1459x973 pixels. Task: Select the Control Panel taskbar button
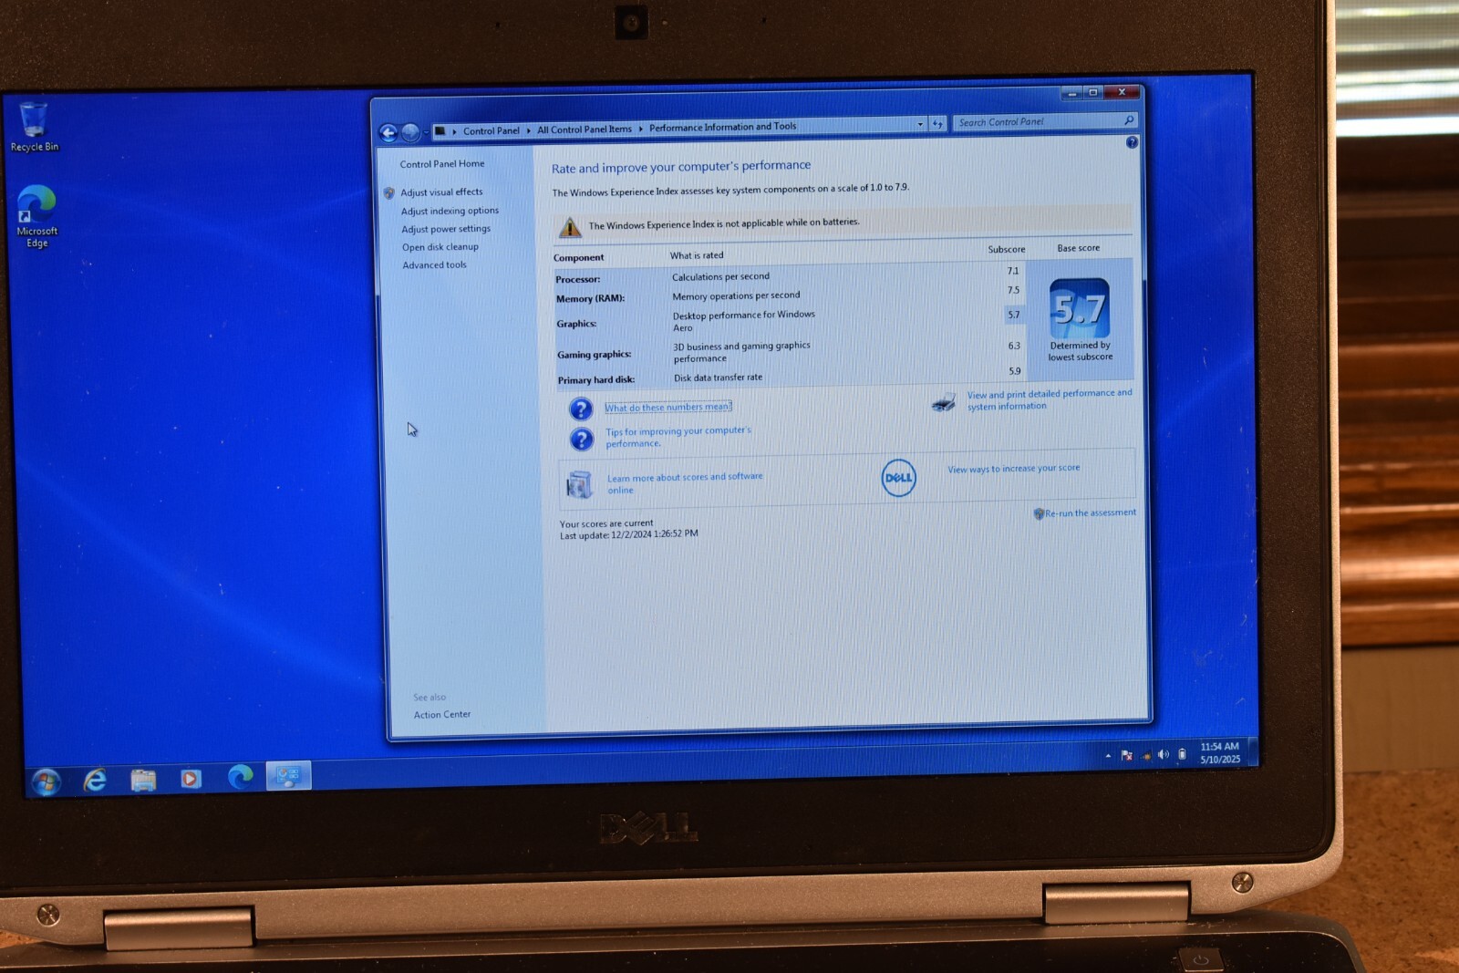(x=288, y=776)
